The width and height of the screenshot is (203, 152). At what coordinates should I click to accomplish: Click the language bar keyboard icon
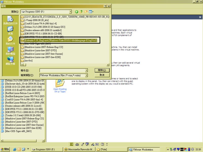pyautogui.click(x=77, y=144)
